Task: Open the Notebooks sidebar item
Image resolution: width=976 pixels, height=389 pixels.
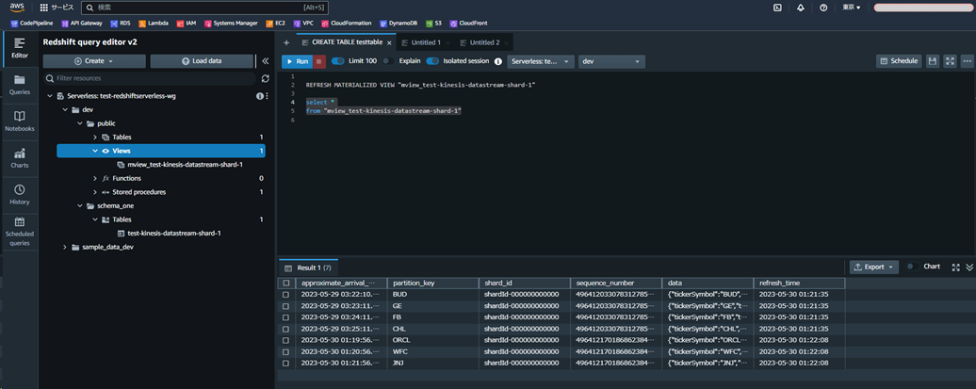Action: coord(19,122)
